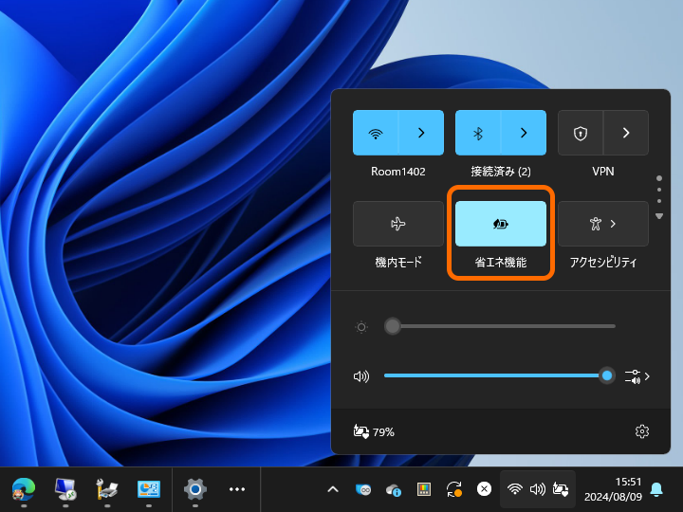The image size is (683, 512).
Task: Click the OneDrive cloud tray icon
Action: (x=394, y=489)
